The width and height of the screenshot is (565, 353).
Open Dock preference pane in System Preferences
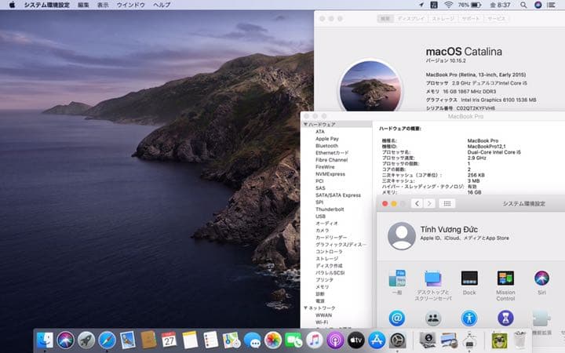469,282
